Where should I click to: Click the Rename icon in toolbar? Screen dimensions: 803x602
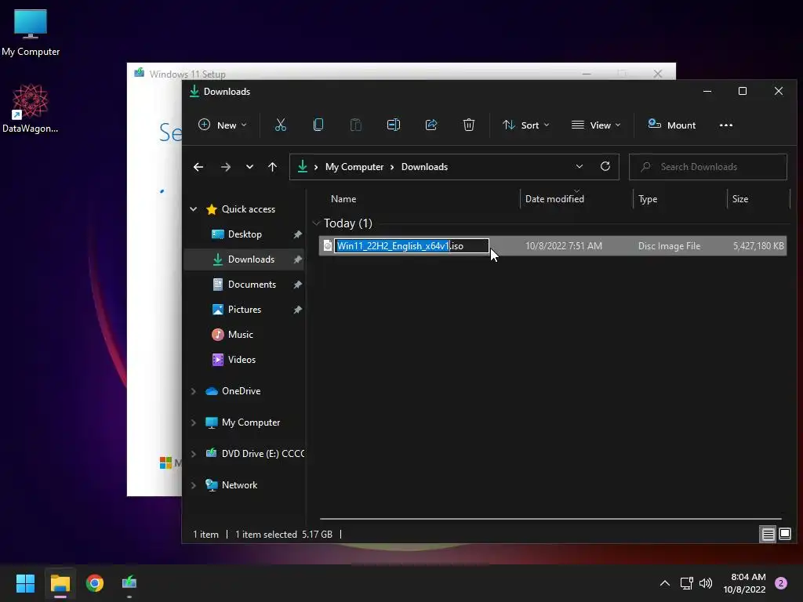394,125
